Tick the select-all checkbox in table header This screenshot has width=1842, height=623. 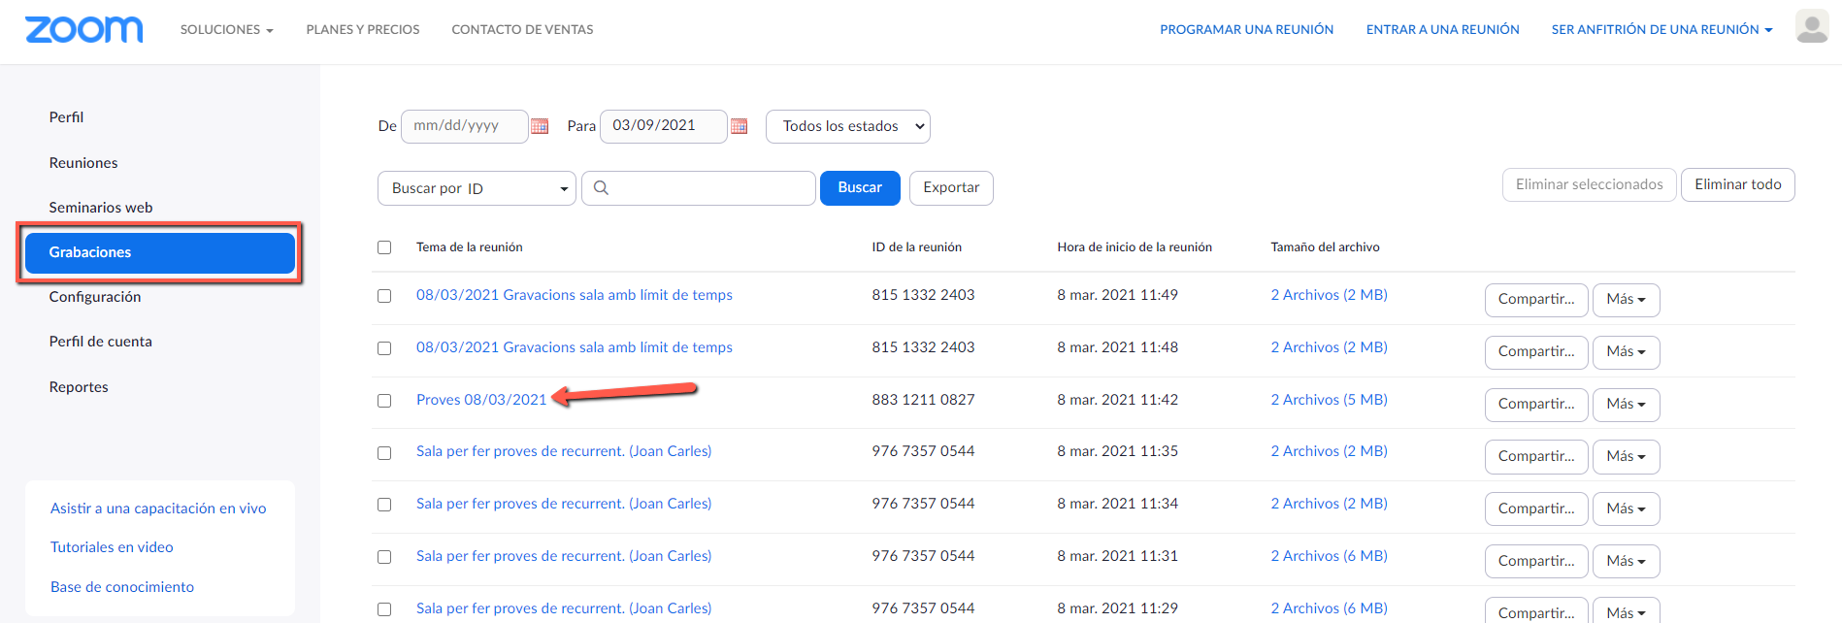(x=384, y=247)
